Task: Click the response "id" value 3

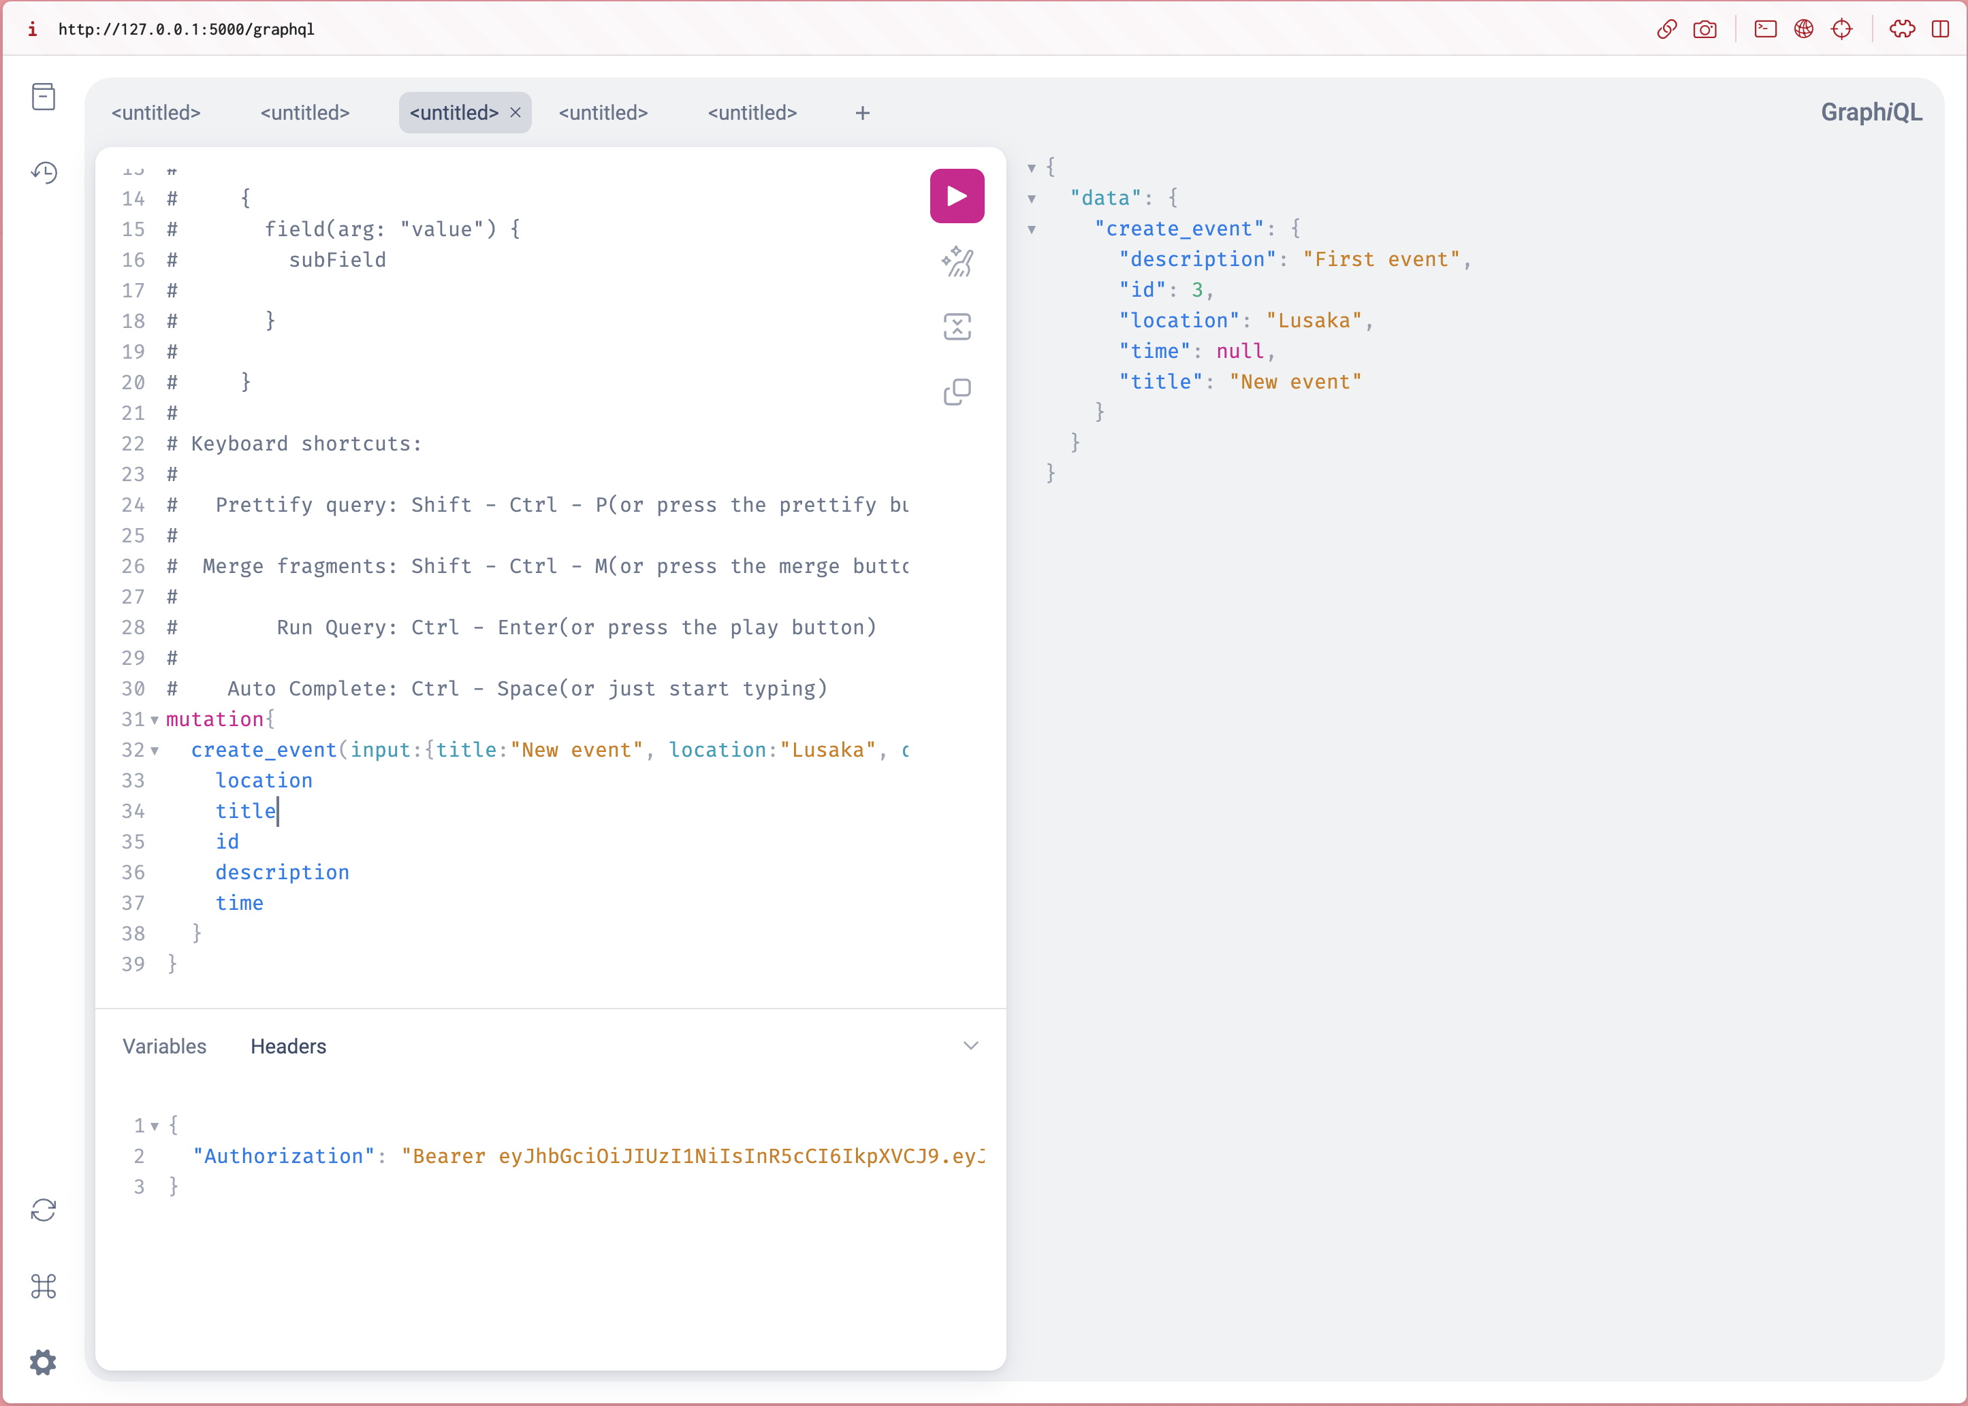Action: [x=1197, y=289]
